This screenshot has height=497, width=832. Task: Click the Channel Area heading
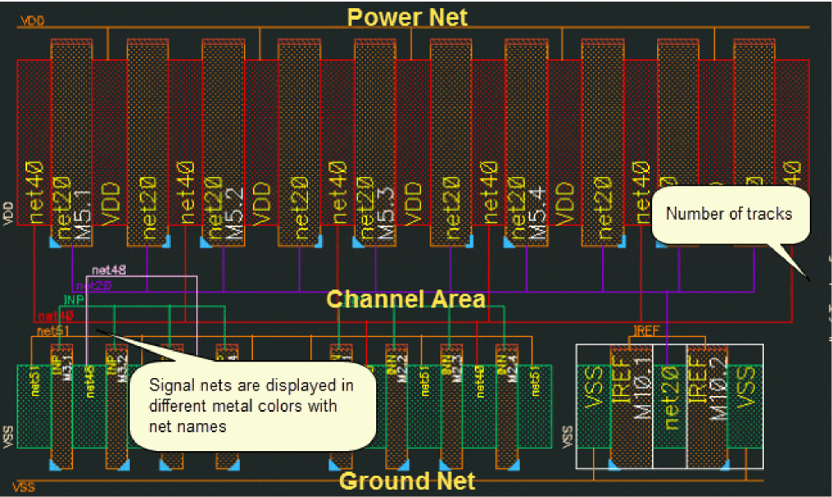[x=406, y=299]
